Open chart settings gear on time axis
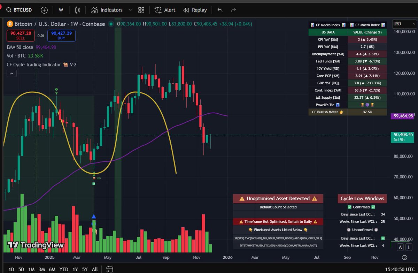 point(404,258)
